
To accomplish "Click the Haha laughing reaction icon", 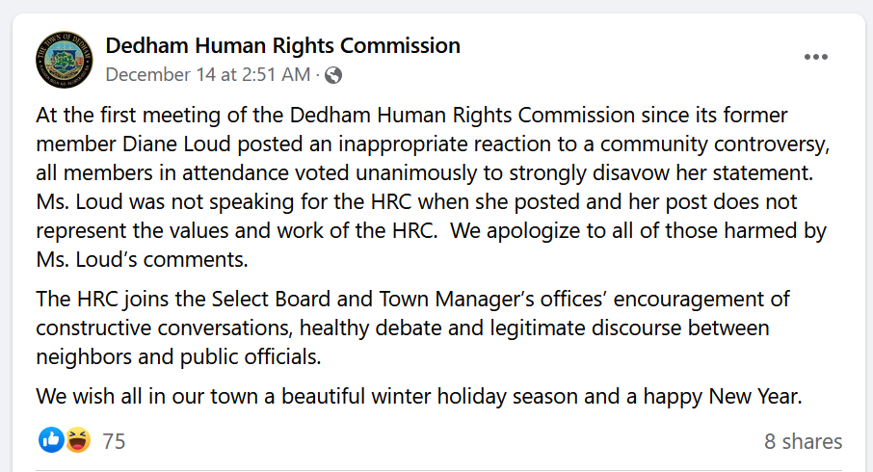I will [77, 440].
